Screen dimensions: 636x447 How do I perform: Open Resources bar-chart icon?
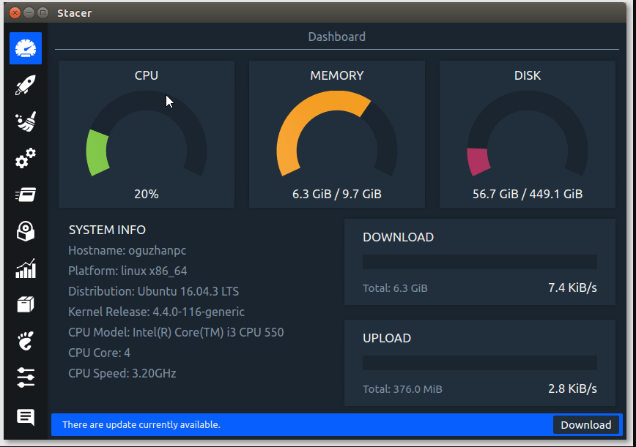(x=26, y=268)
